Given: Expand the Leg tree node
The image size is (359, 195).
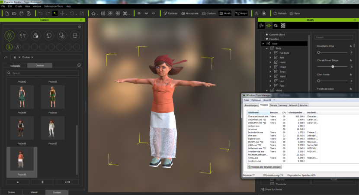Looking at the screenshot, I should click(270, 81).
